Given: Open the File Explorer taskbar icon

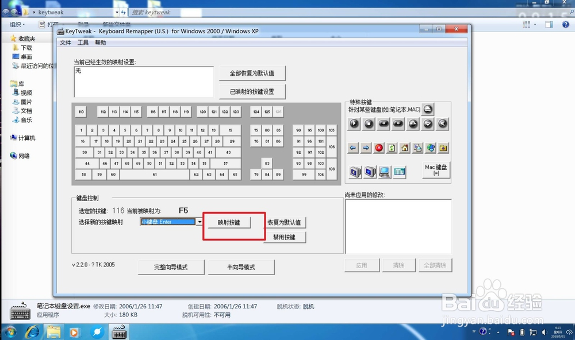Looking at the screenshot, I should pos(53,332).
